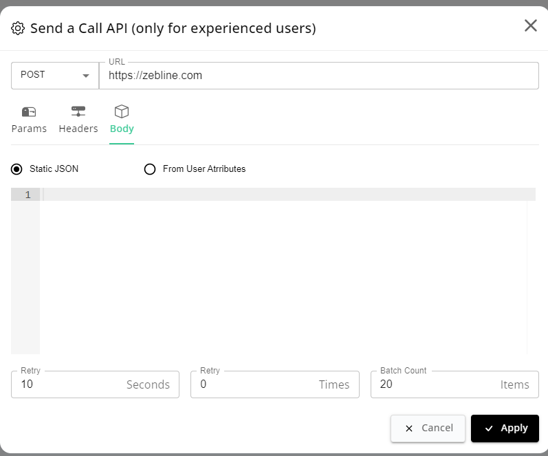Click the gear icon beside dialog title
548x456 pixels.
point(18,28)
